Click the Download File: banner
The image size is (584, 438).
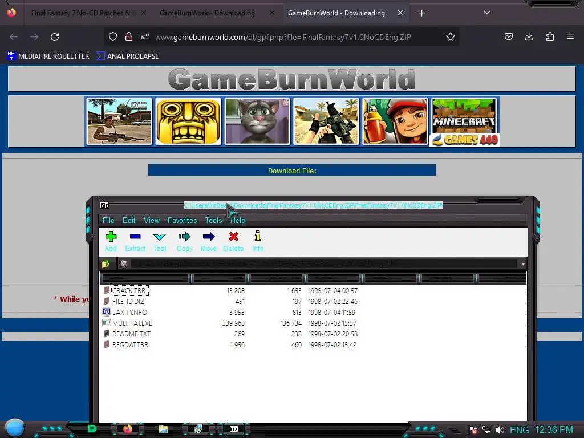291,171
